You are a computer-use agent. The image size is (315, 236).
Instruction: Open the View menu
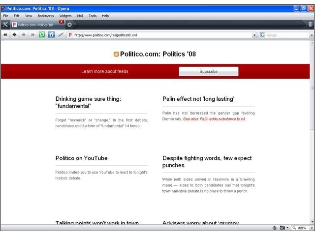pyautogui.click(x=29, y=16)
